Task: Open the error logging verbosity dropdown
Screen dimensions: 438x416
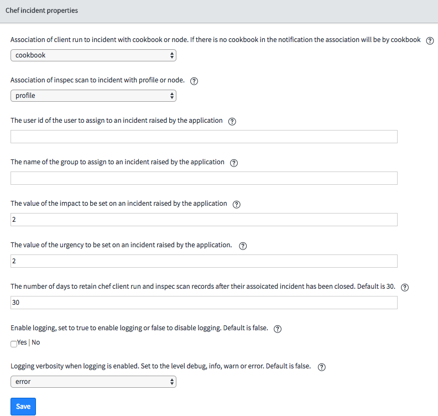Action: click(x=93, y=382)
